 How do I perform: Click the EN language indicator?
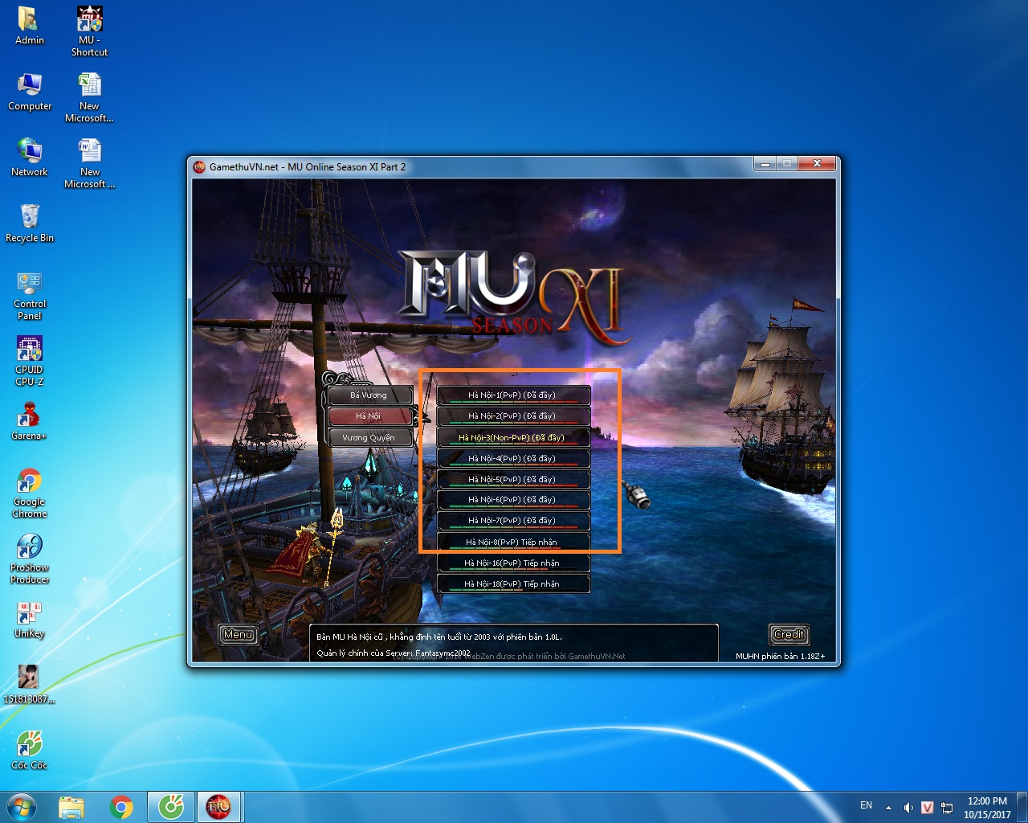point(866,805)
